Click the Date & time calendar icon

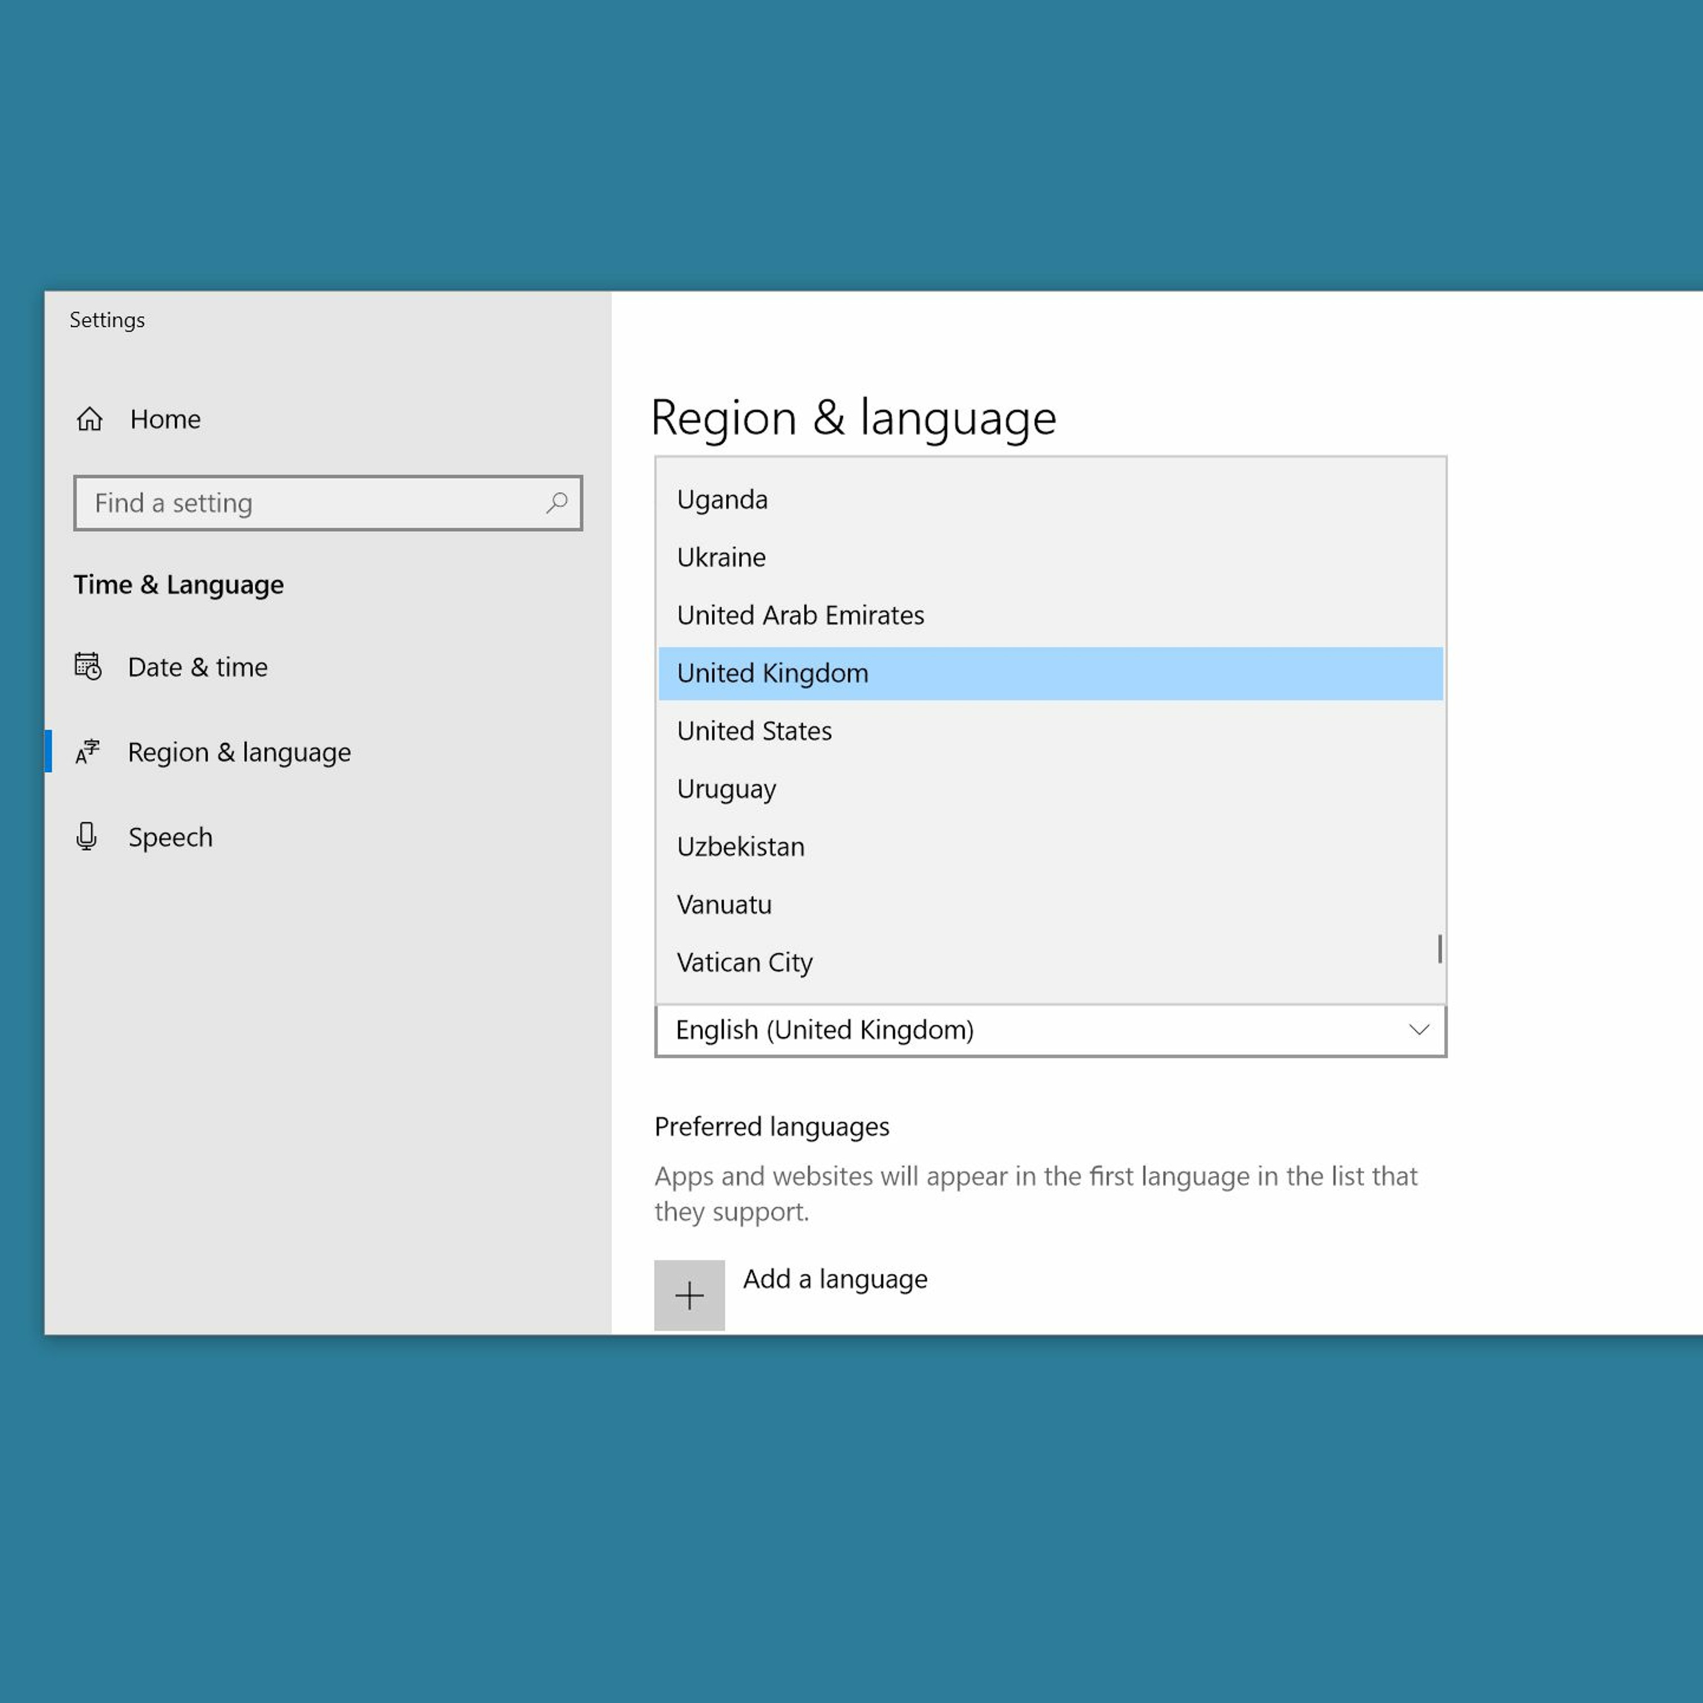[x=88, y=666]
